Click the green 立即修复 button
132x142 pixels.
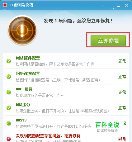[x=108, y=40]
